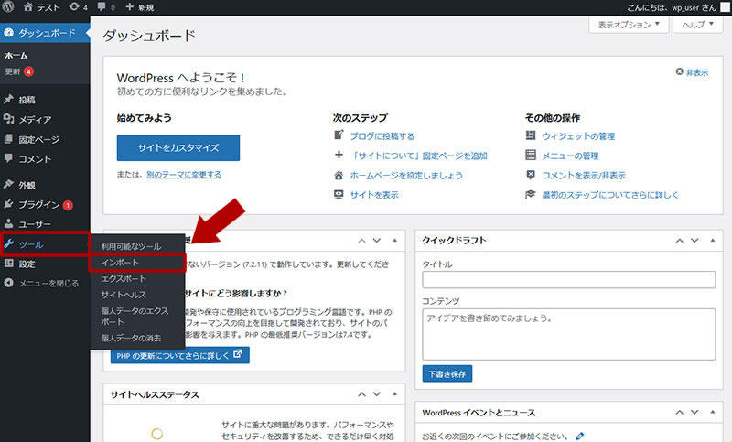Open ブログに投稿する link

(x=382, y=136)
